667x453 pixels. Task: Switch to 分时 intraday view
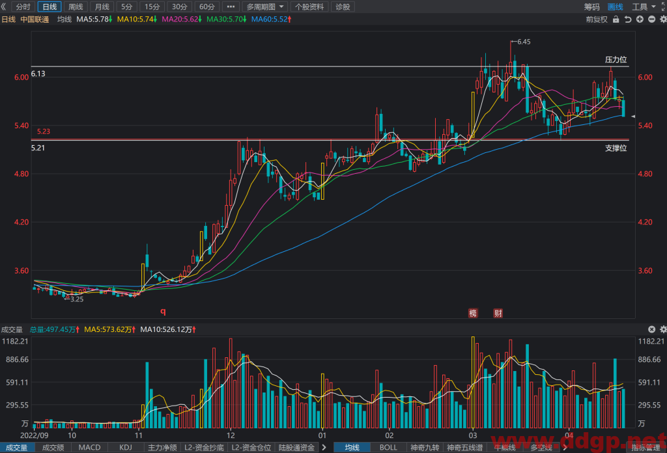[x=23, y=7]
